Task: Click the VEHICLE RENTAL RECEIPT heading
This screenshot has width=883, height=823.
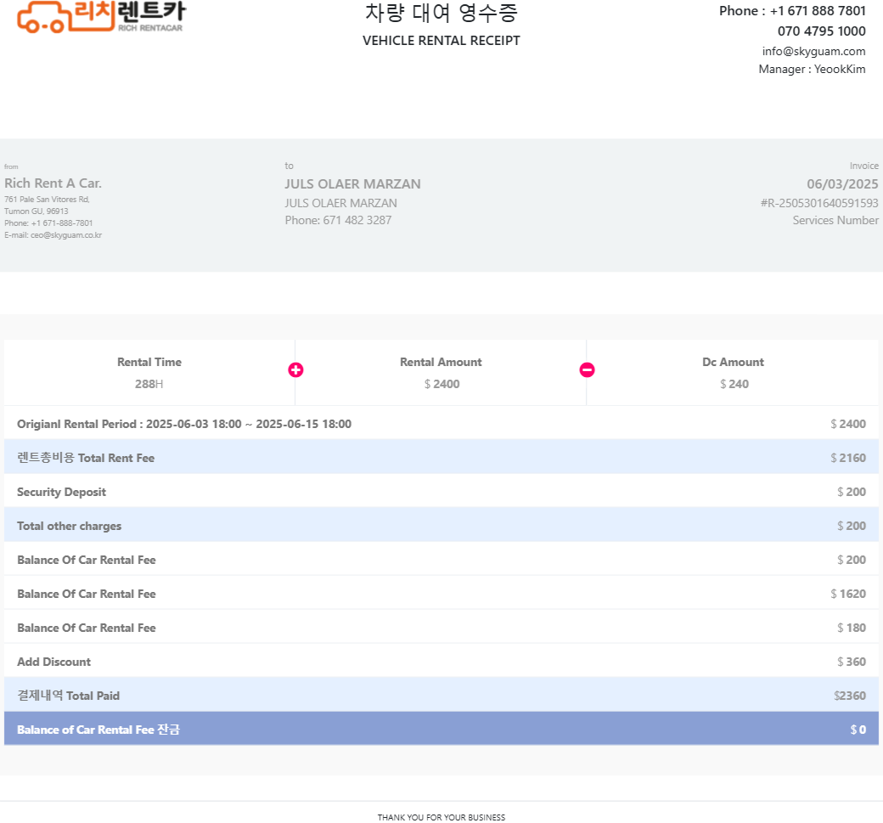Action: [x=441, y=41]
